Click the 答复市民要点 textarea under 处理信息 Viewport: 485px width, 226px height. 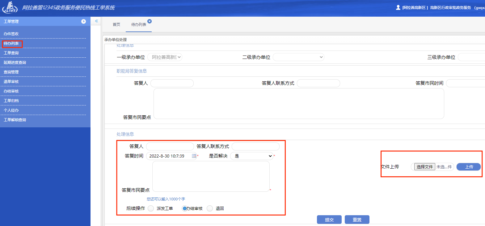(x=211, y=176)
